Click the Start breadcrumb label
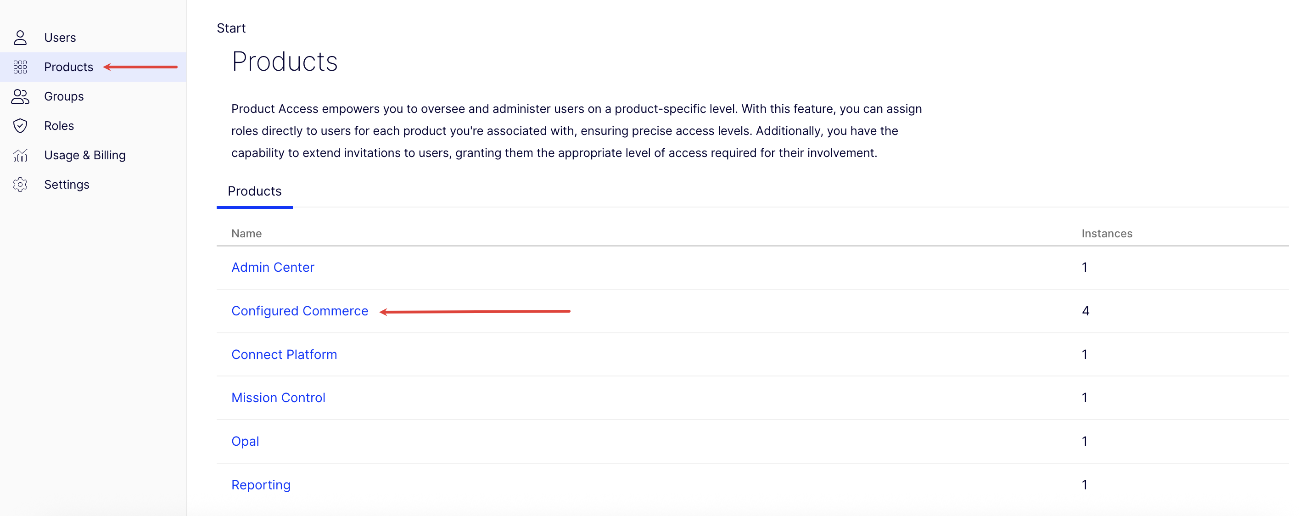Viewport: 1299px width, 516px height. click(x=231, y=28)
